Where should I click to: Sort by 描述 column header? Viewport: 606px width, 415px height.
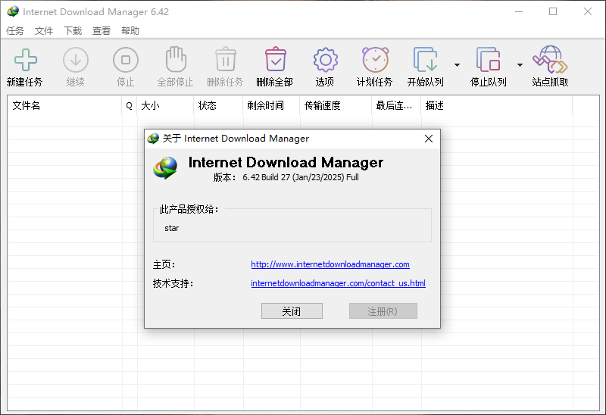(x=497, y=105)
